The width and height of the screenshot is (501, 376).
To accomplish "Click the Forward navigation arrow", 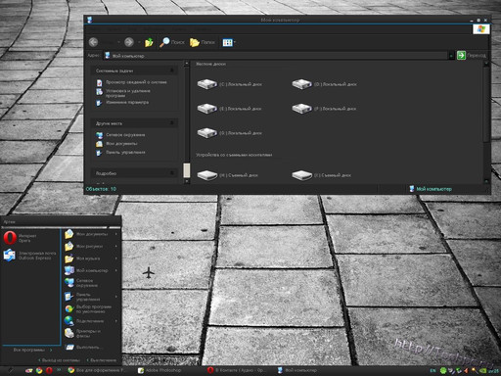I will click(129, 42).
